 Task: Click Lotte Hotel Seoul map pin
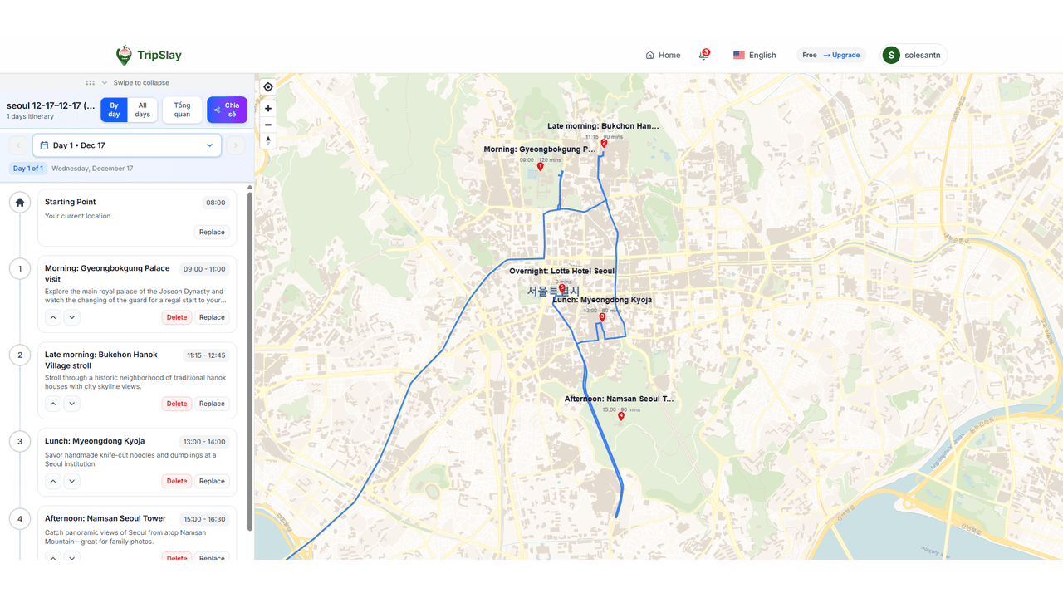(x=562, y=288)
